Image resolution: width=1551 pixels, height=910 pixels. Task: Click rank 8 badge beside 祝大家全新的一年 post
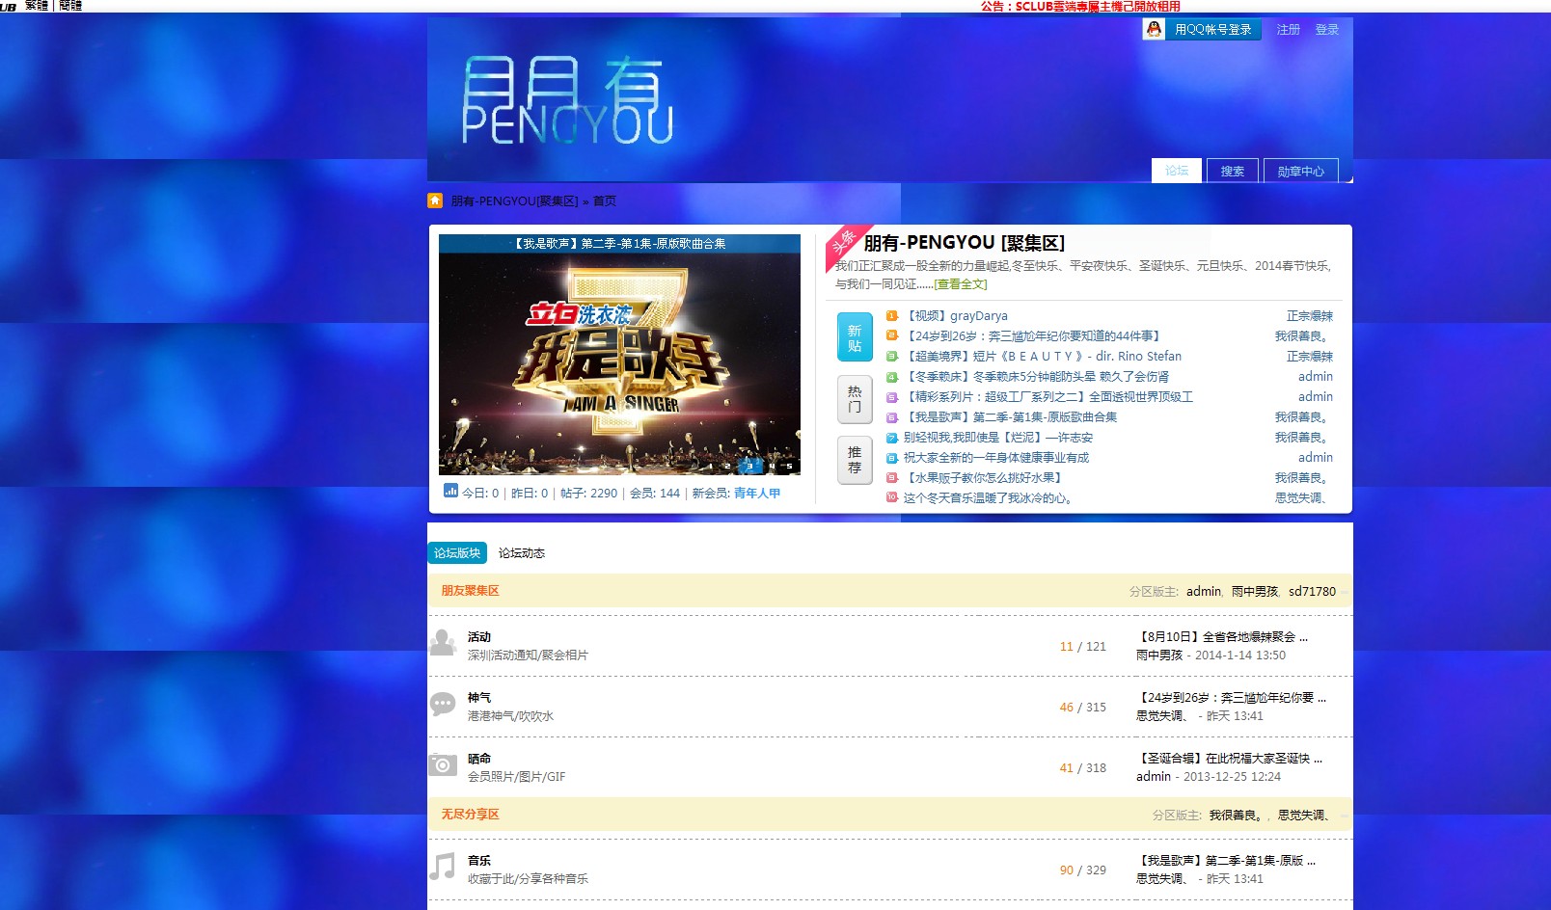point(892,457)
